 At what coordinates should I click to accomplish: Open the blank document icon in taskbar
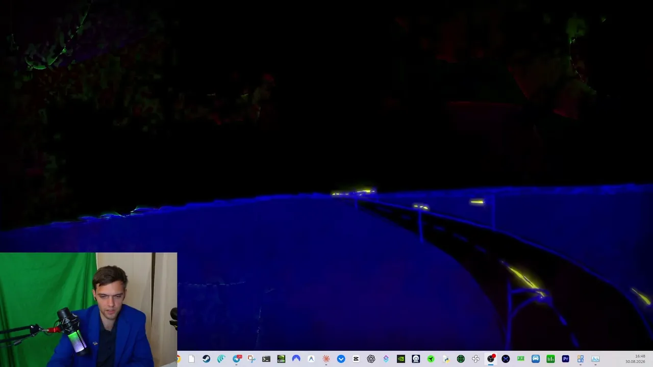(191, 359)
